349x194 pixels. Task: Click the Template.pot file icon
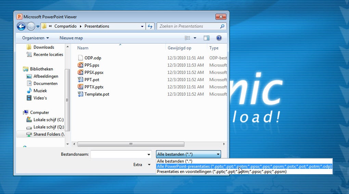tap(80, 94)
